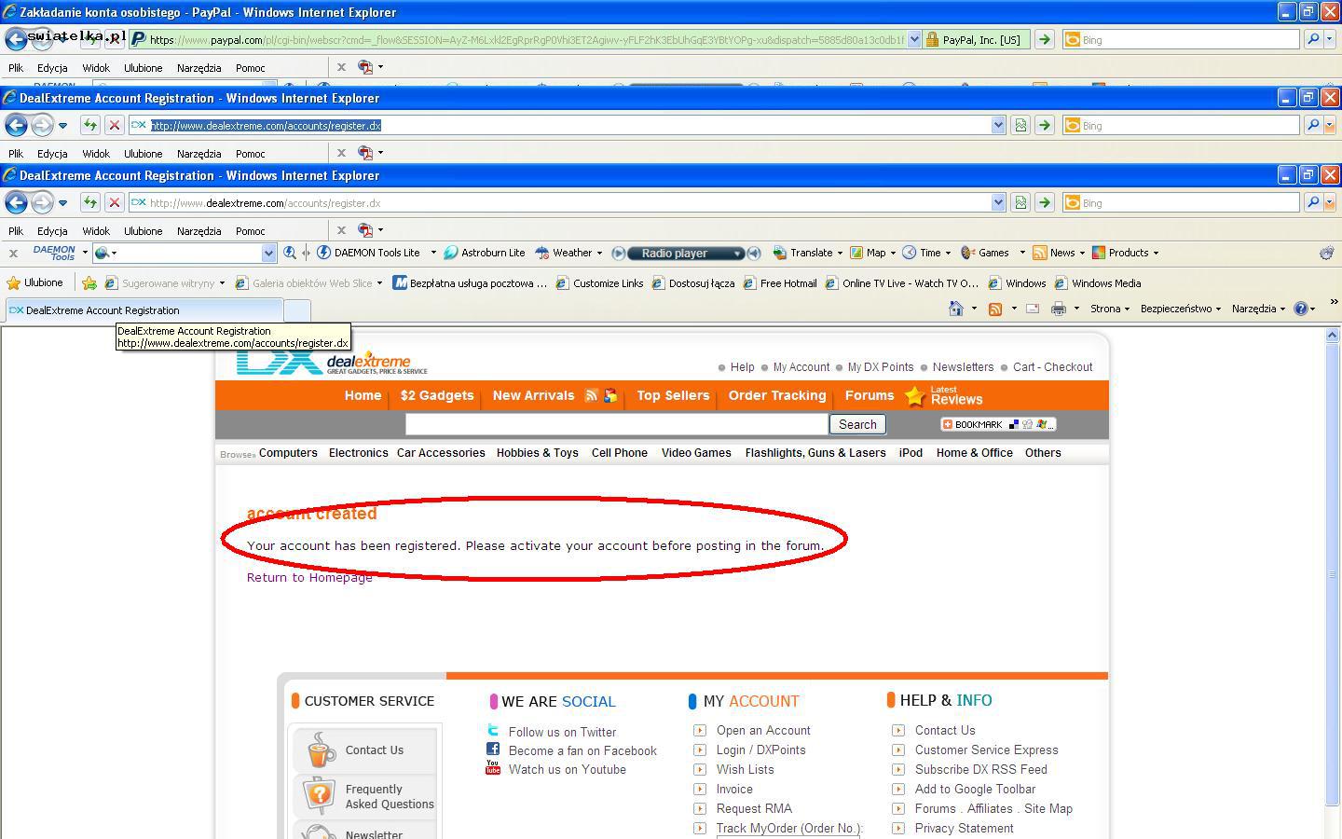Click the Radio player play button
Viewport: 1342px width, 839px height.
(x=618, y=253)
